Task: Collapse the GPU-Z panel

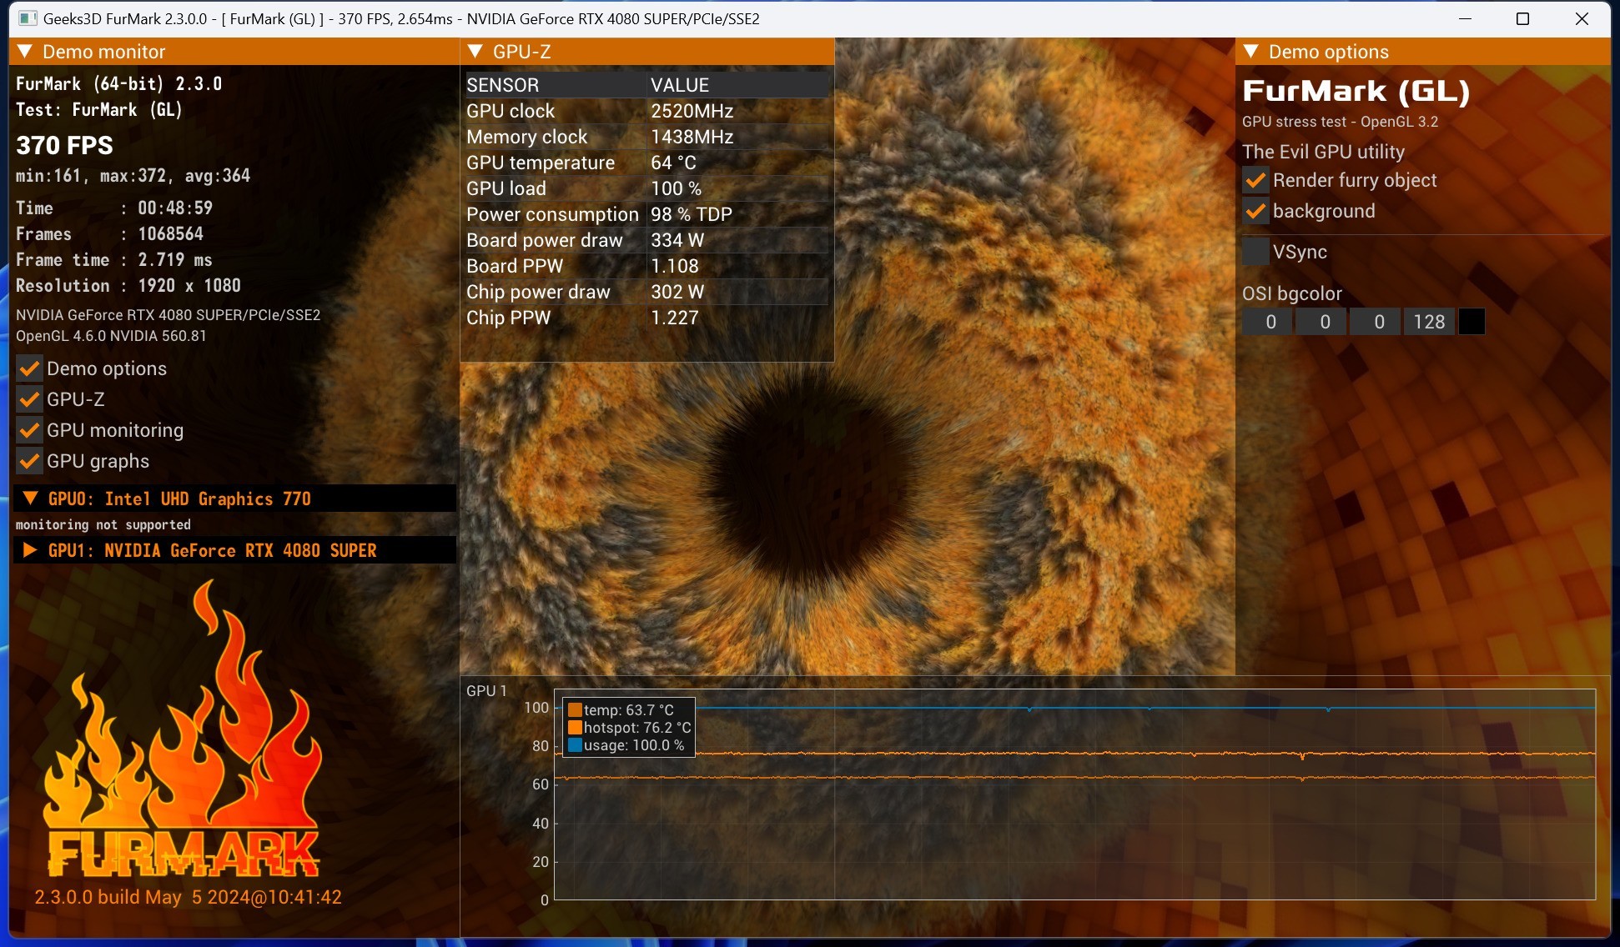Action: point(475,52)
